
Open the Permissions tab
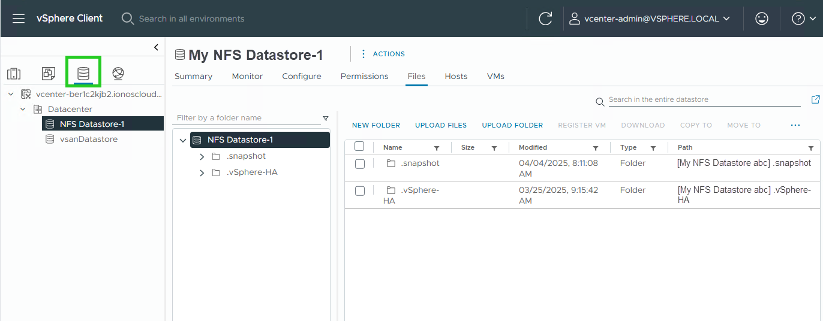click(364, 76)
